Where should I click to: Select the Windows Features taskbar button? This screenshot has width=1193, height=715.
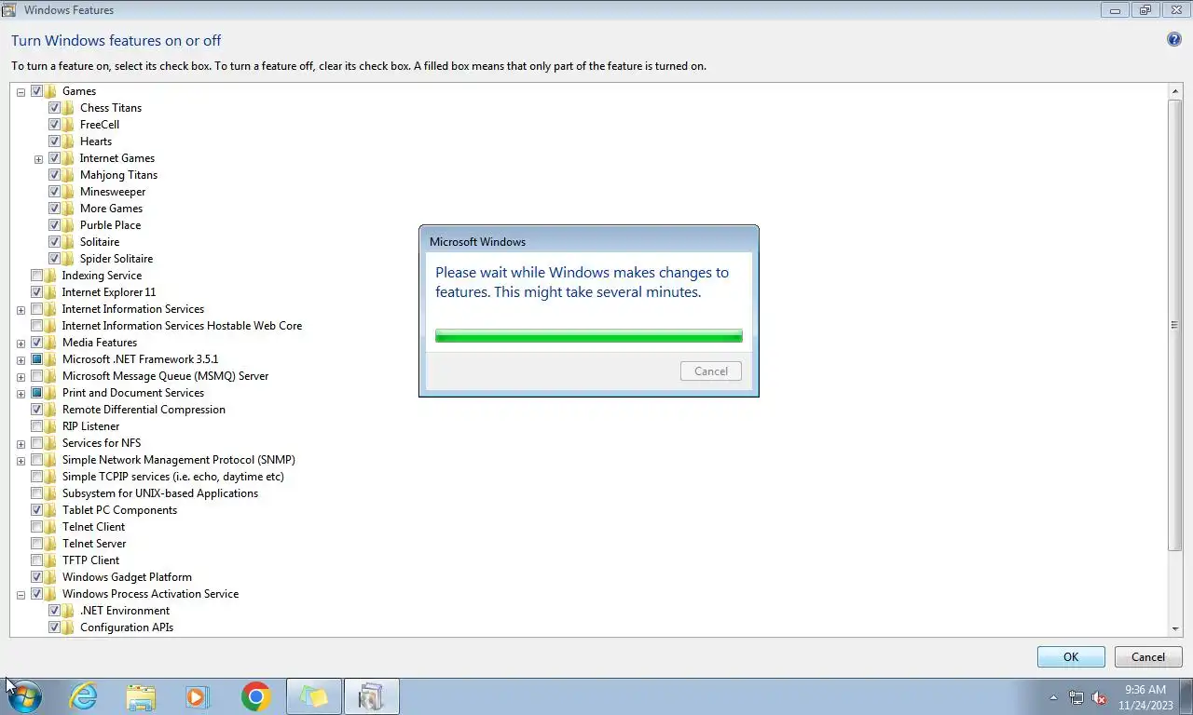[x=371, y=696]
